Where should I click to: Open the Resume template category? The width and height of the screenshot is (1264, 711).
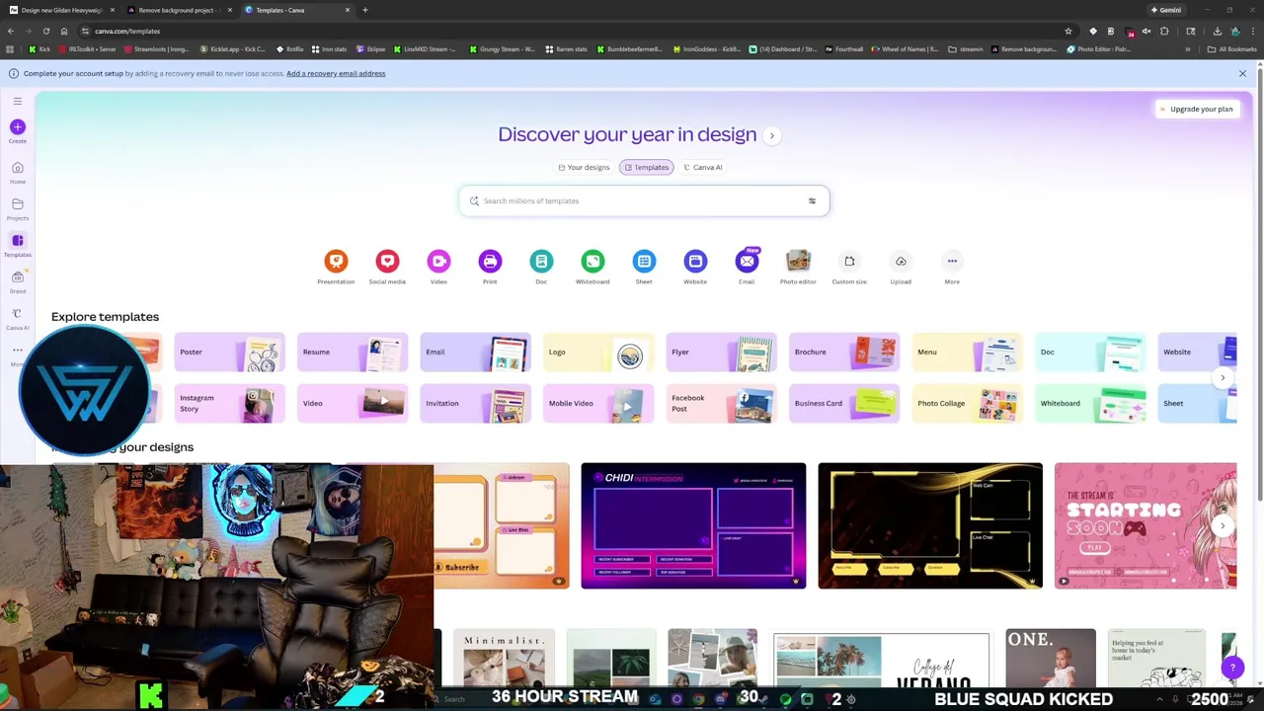353,352
